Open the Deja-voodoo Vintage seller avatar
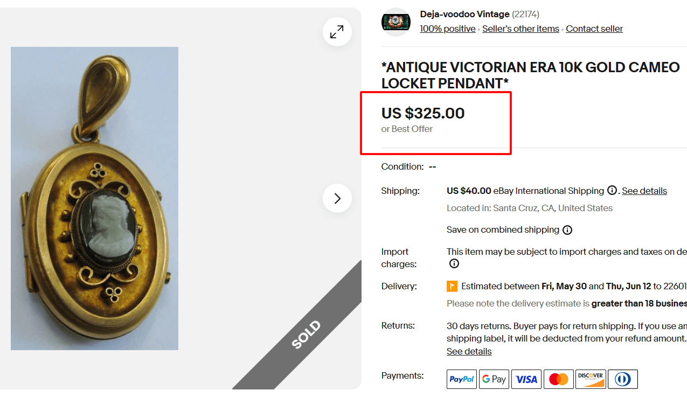The width and height of the screenshot is (687, 397). click(396, 22)
